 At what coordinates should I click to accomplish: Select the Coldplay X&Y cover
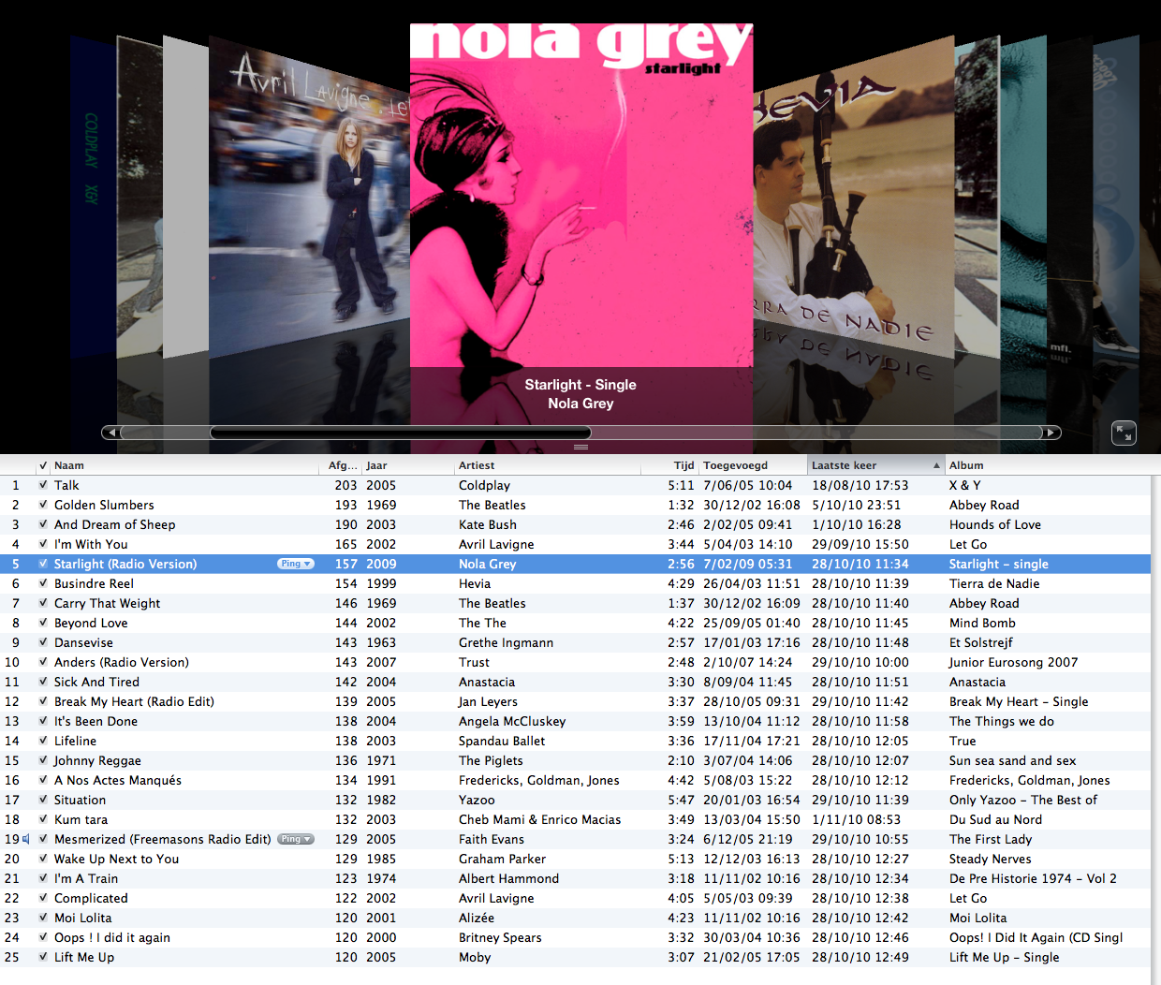[x=93, y=198]
